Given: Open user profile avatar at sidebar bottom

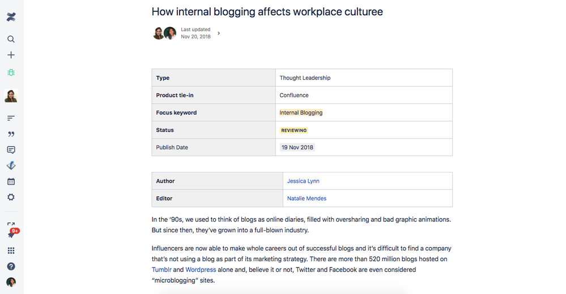Looking at the screenshot, I should pos(11,282).
